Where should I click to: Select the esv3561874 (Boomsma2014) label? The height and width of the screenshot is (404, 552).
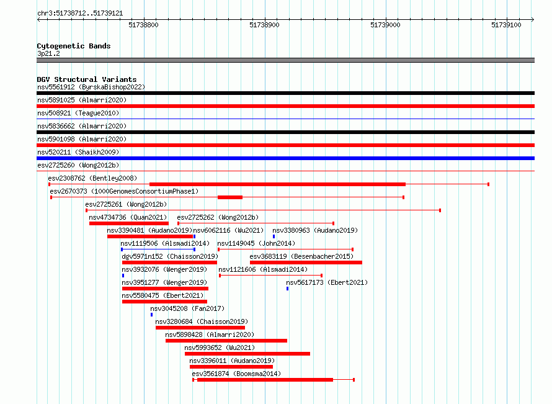coord(236,374)
